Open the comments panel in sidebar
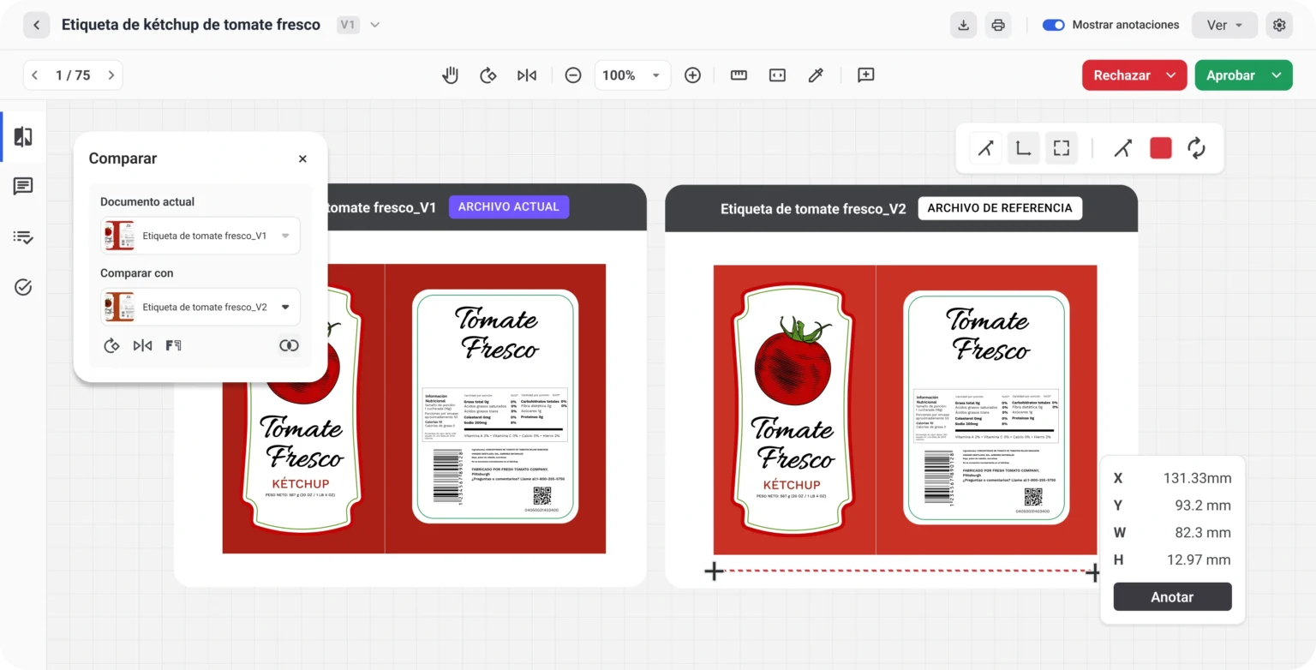Screen dimensions: 1316x670 [23, 187]
